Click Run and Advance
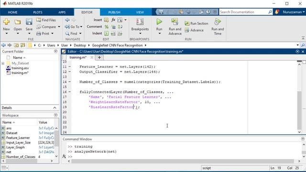 pos(175,27)
